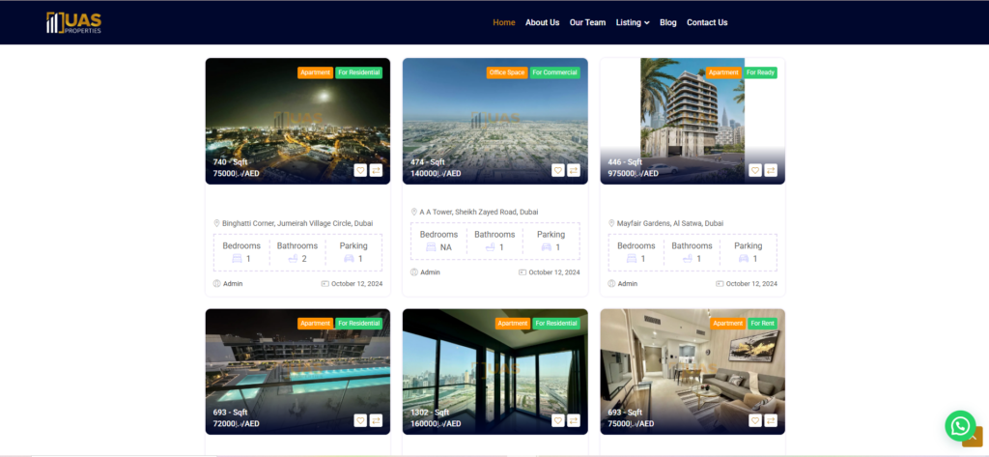Toggle heart on 446 Sqft Mayfair listing
This screenshot has width=989, height=457.
tap(755, 170)
